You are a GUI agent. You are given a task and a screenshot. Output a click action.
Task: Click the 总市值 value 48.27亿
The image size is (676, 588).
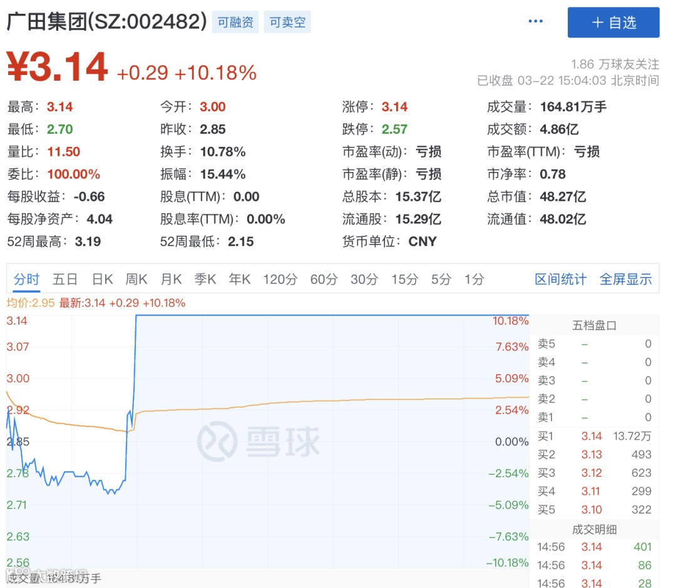tap(563, 196)
